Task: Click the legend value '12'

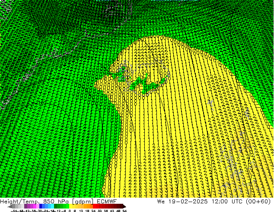Action: tap(81, 211)
